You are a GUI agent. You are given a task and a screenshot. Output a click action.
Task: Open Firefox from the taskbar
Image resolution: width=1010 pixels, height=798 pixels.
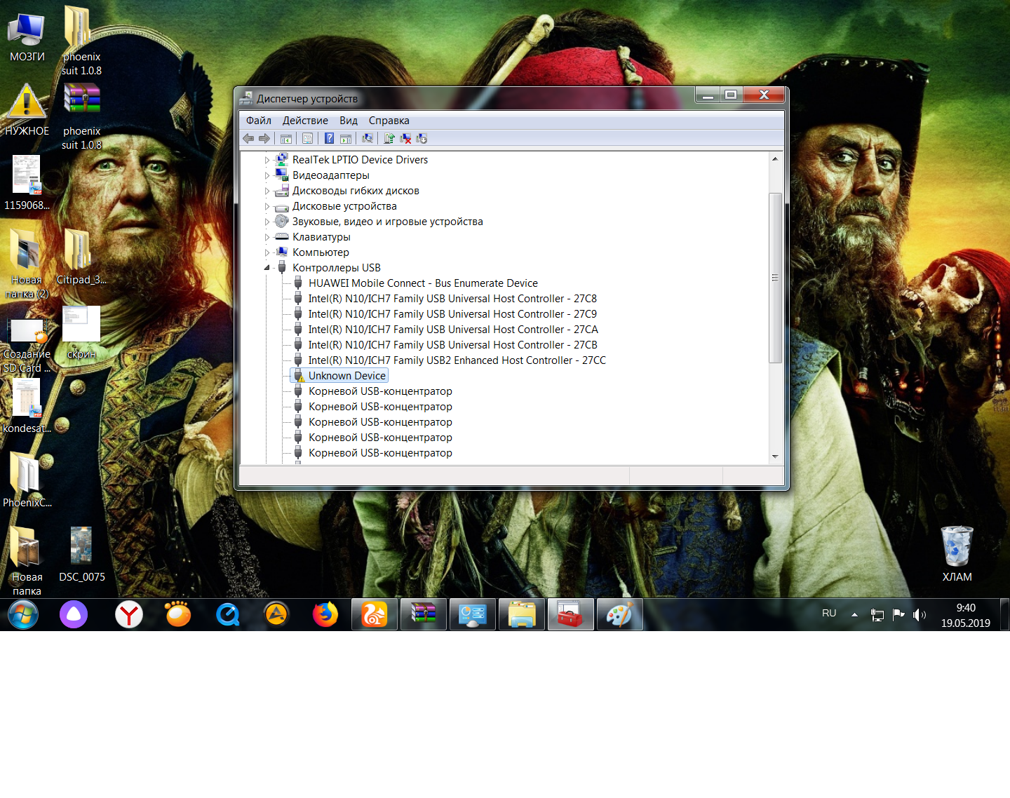coord(325,615)
